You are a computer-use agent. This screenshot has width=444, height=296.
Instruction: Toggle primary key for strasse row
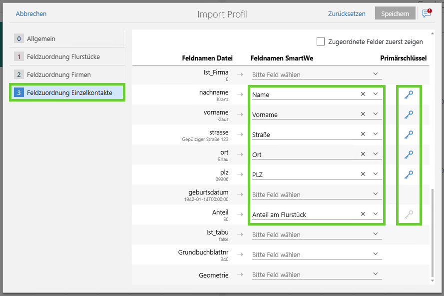click(x=409, y=134)
